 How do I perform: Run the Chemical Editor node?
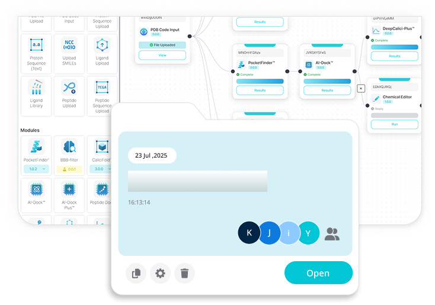(x=394, y=124)
